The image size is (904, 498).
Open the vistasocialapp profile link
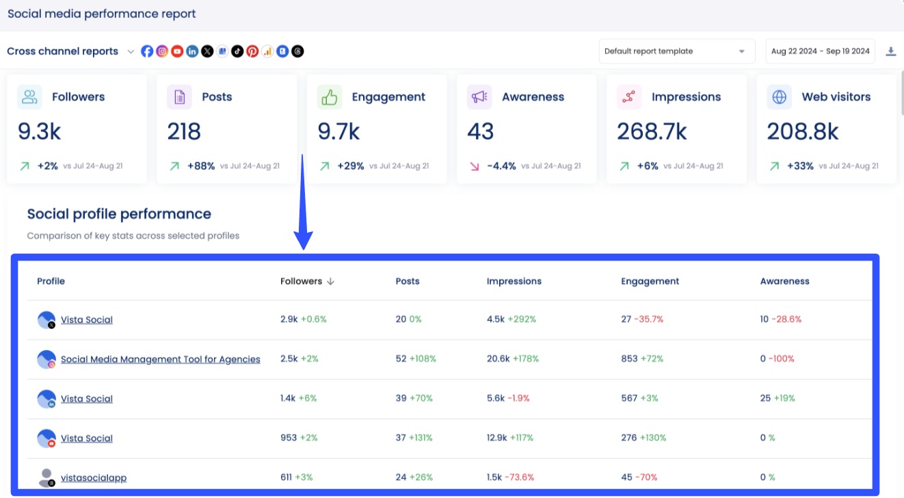tap(93, 478)
